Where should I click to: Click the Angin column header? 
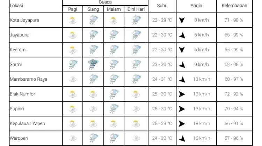click(x=196, y=6)
